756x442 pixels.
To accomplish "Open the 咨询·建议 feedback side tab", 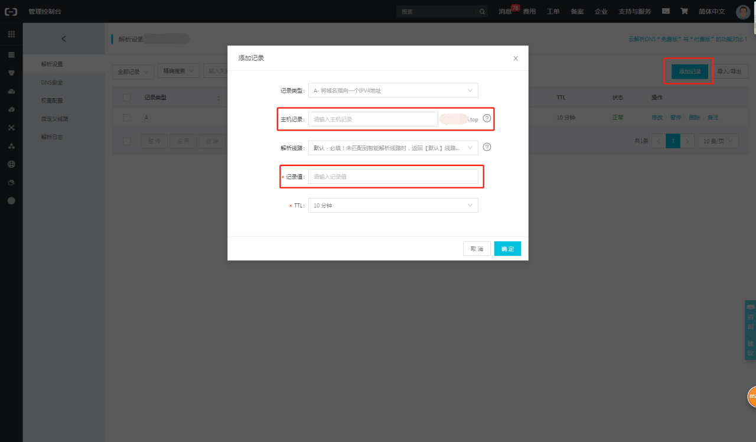I will [750, 330].
